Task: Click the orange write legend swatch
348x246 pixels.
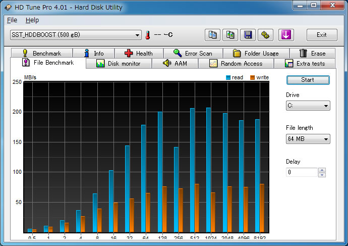Action: coord(252,78)
